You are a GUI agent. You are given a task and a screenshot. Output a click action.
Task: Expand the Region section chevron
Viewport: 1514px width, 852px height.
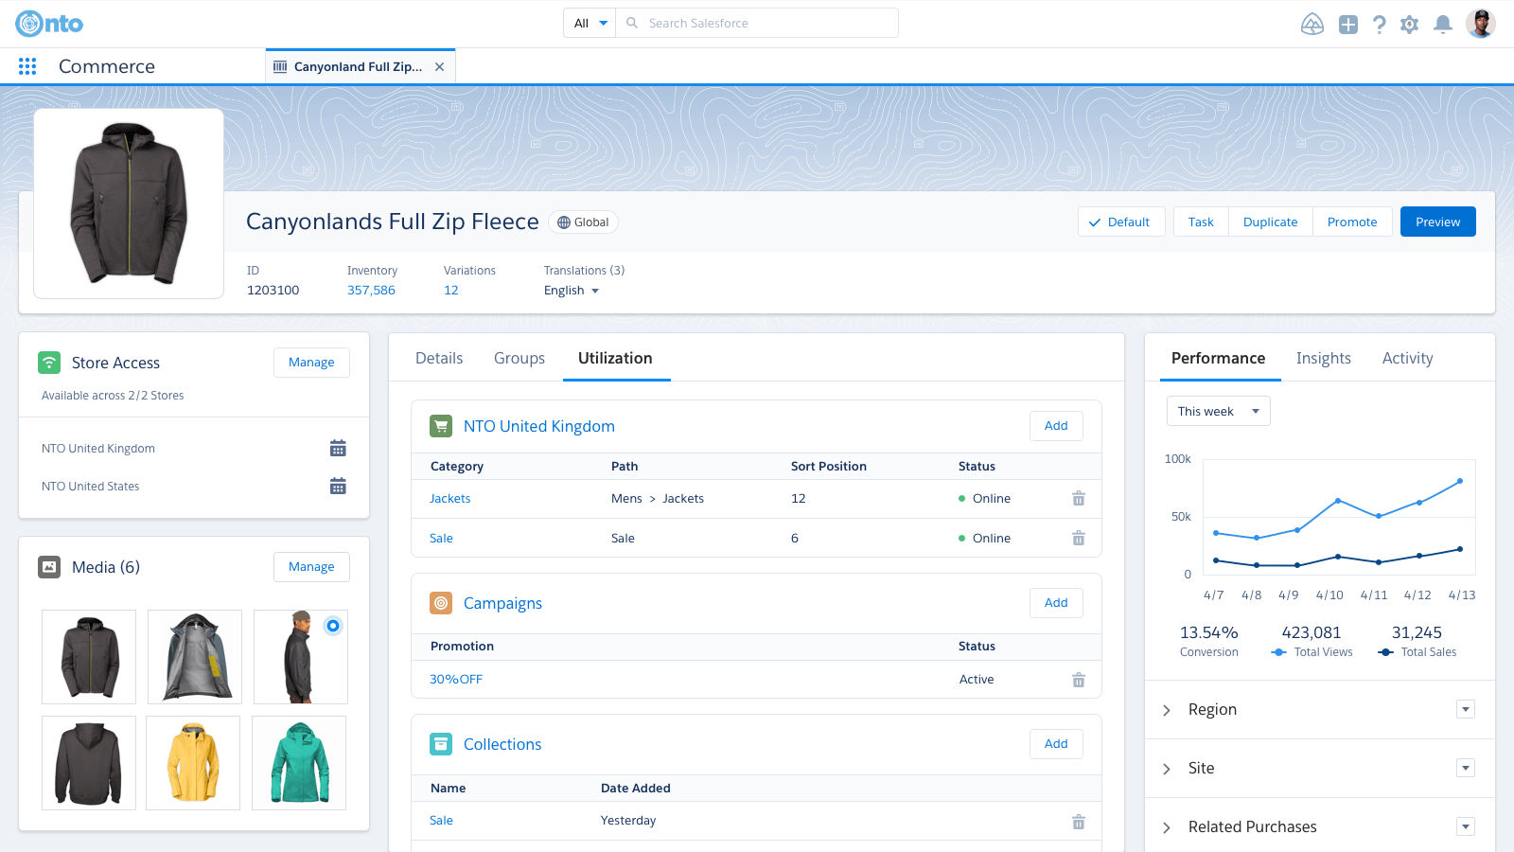click(x=1167, y=710)
